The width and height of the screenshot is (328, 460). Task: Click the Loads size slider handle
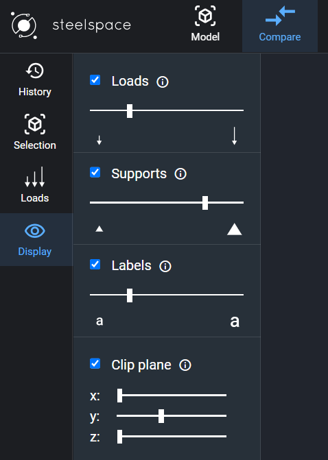(130, 111)
